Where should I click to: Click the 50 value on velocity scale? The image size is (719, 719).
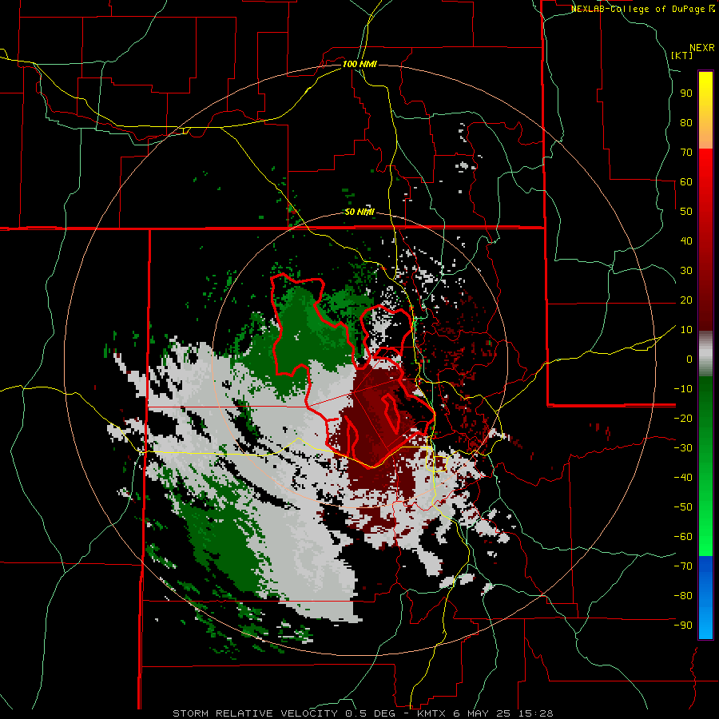(686, 212)
